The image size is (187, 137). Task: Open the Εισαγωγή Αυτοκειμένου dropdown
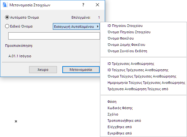point(76,27)
